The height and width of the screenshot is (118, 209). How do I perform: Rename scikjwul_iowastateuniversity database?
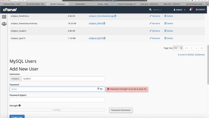(154, 23)
